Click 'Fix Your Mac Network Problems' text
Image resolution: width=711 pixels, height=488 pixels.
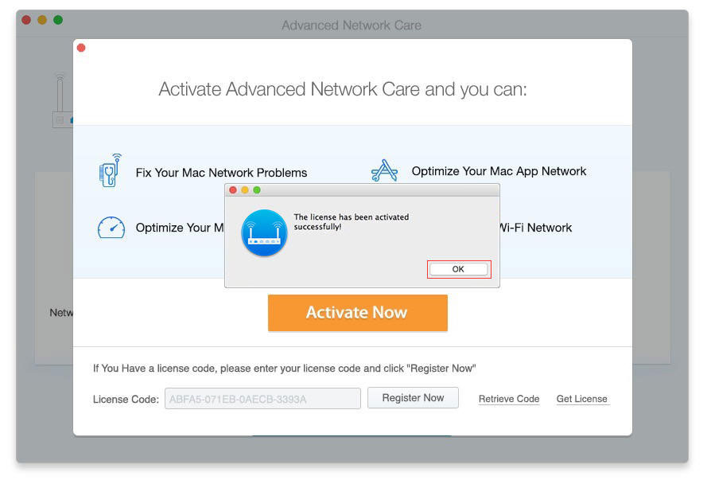click(x=221, y=173)
